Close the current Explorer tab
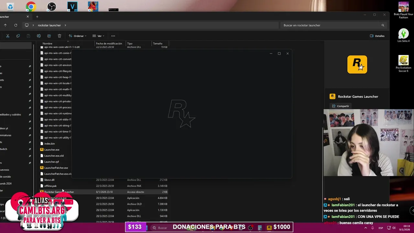Viewport: 414px width, 233px height. [27, 17]
